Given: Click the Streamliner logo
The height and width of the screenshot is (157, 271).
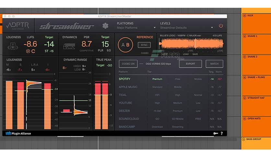Looking at the screenshot, I should (x=66, y=26).
